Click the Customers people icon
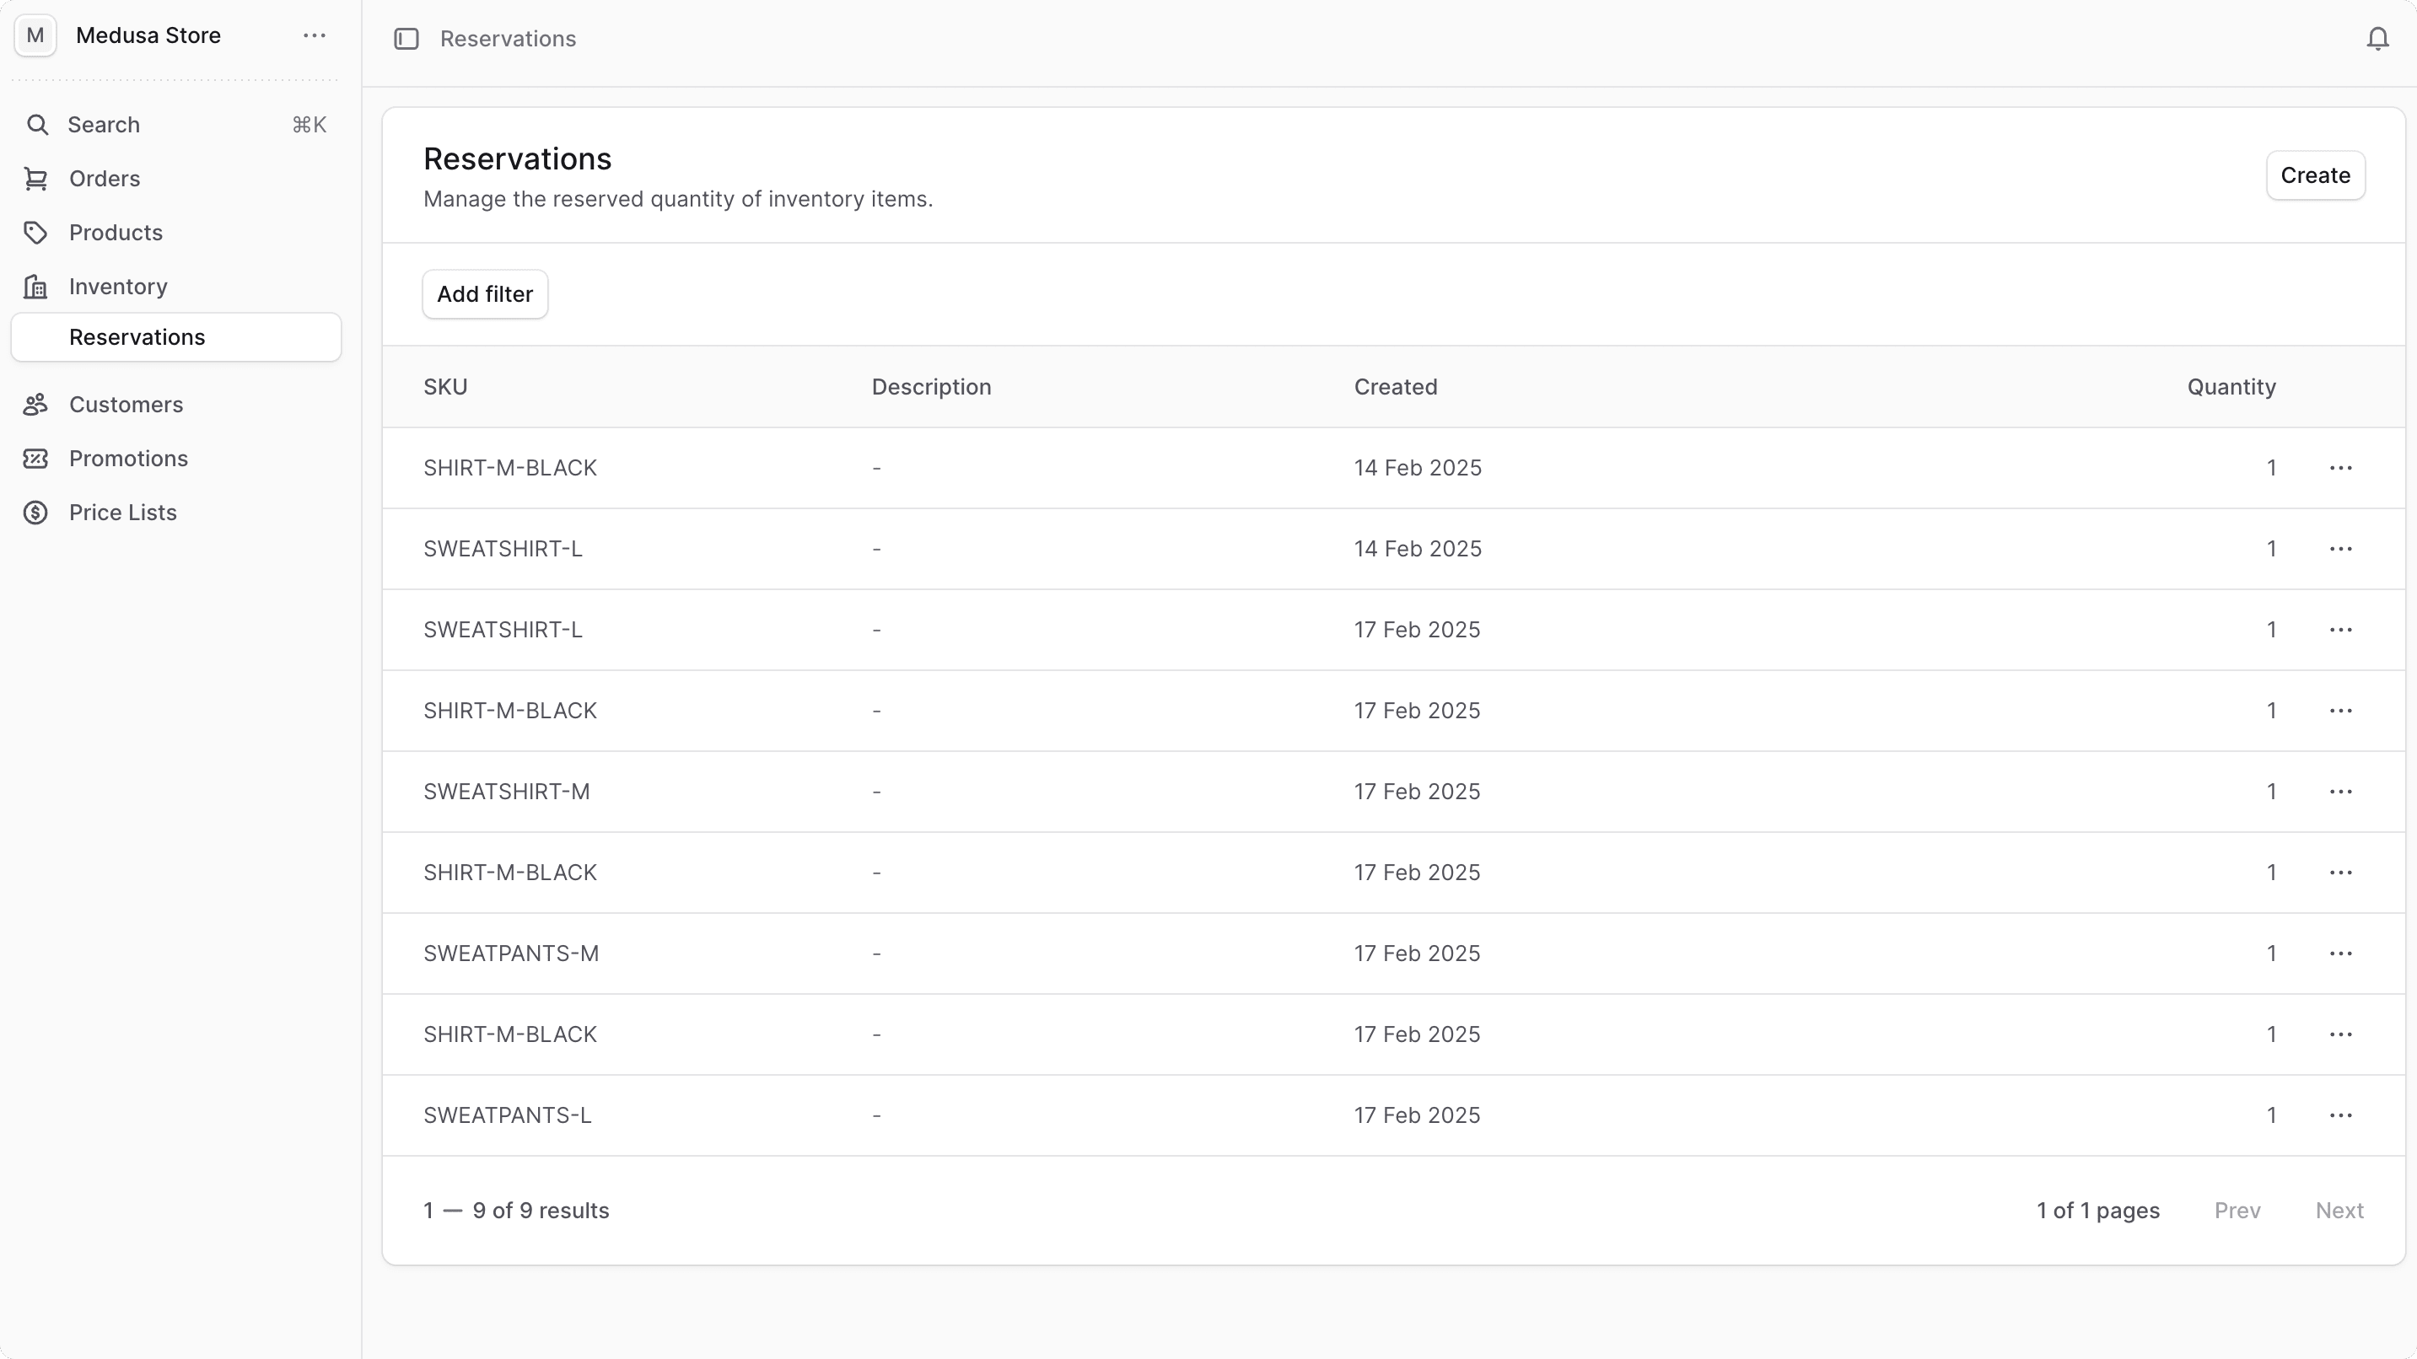Screen dimensions: 2417x1359 (35, 404)
